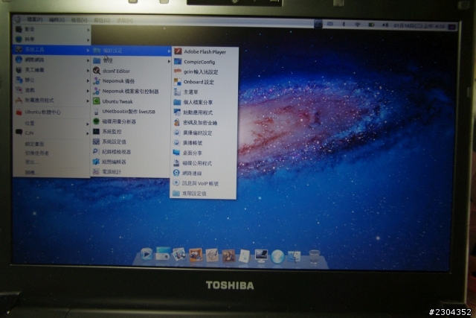Open 密碼及加密金鑰 entry
The image size is (476, 318).
(205, 123)
